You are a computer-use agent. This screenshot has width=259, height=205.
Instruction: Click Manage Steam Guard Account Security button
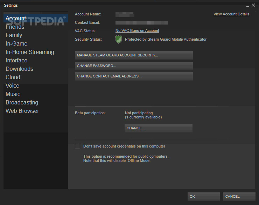coord(134,55)
